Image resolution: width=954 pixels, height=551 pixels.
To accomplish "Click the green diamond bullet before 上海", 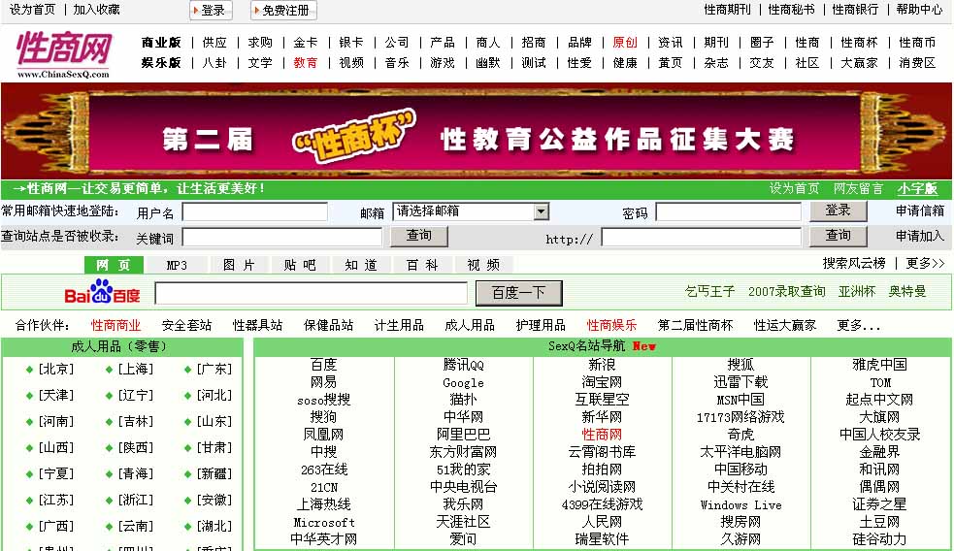I will click(109, 370).
